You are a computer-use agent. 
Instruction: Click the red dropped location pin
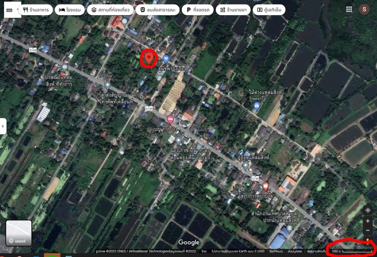(x=148, y=58)
